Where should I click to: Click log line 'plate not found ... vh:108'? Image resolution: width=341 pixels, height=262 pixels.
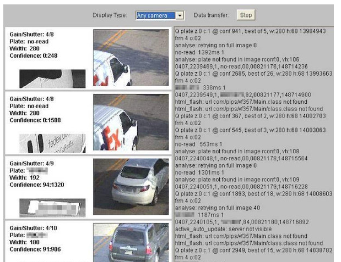[237, 151]
